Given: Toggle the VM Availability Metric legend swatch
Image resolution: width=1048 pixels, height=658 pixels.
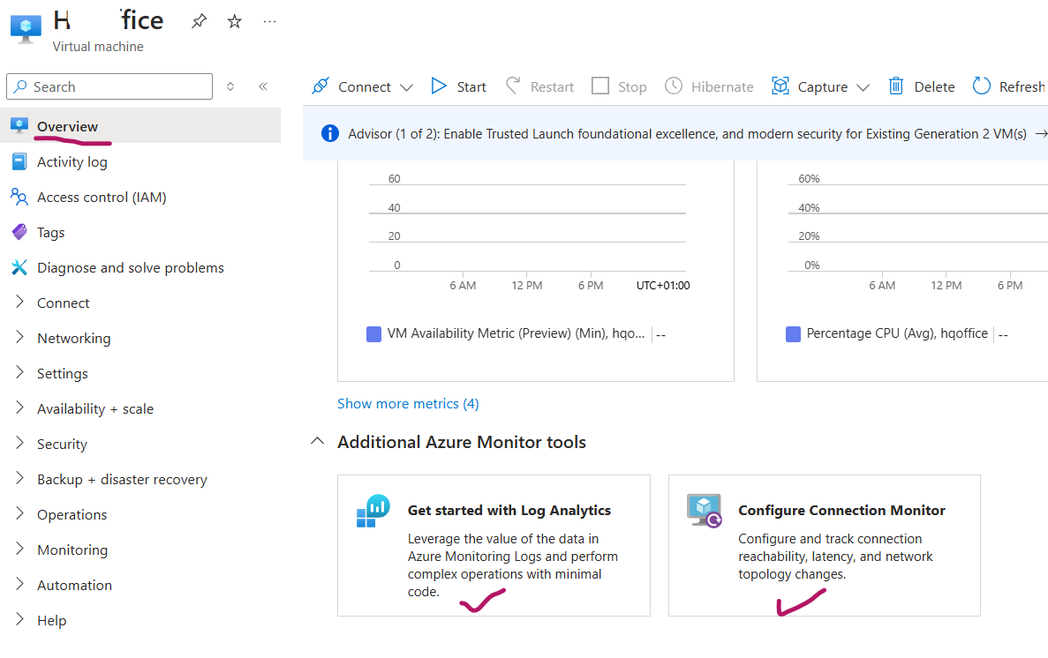Looking at the screenshot, I should (373, 333).
